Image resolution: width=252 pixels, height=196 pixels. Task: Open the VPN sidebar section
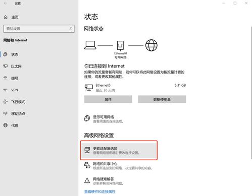[x=39, y=90]
